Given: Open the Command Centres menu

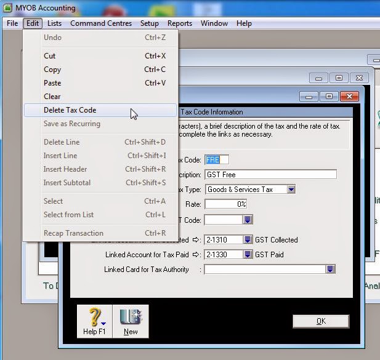Looking at the screenshot, I should (x=101, y=23).
